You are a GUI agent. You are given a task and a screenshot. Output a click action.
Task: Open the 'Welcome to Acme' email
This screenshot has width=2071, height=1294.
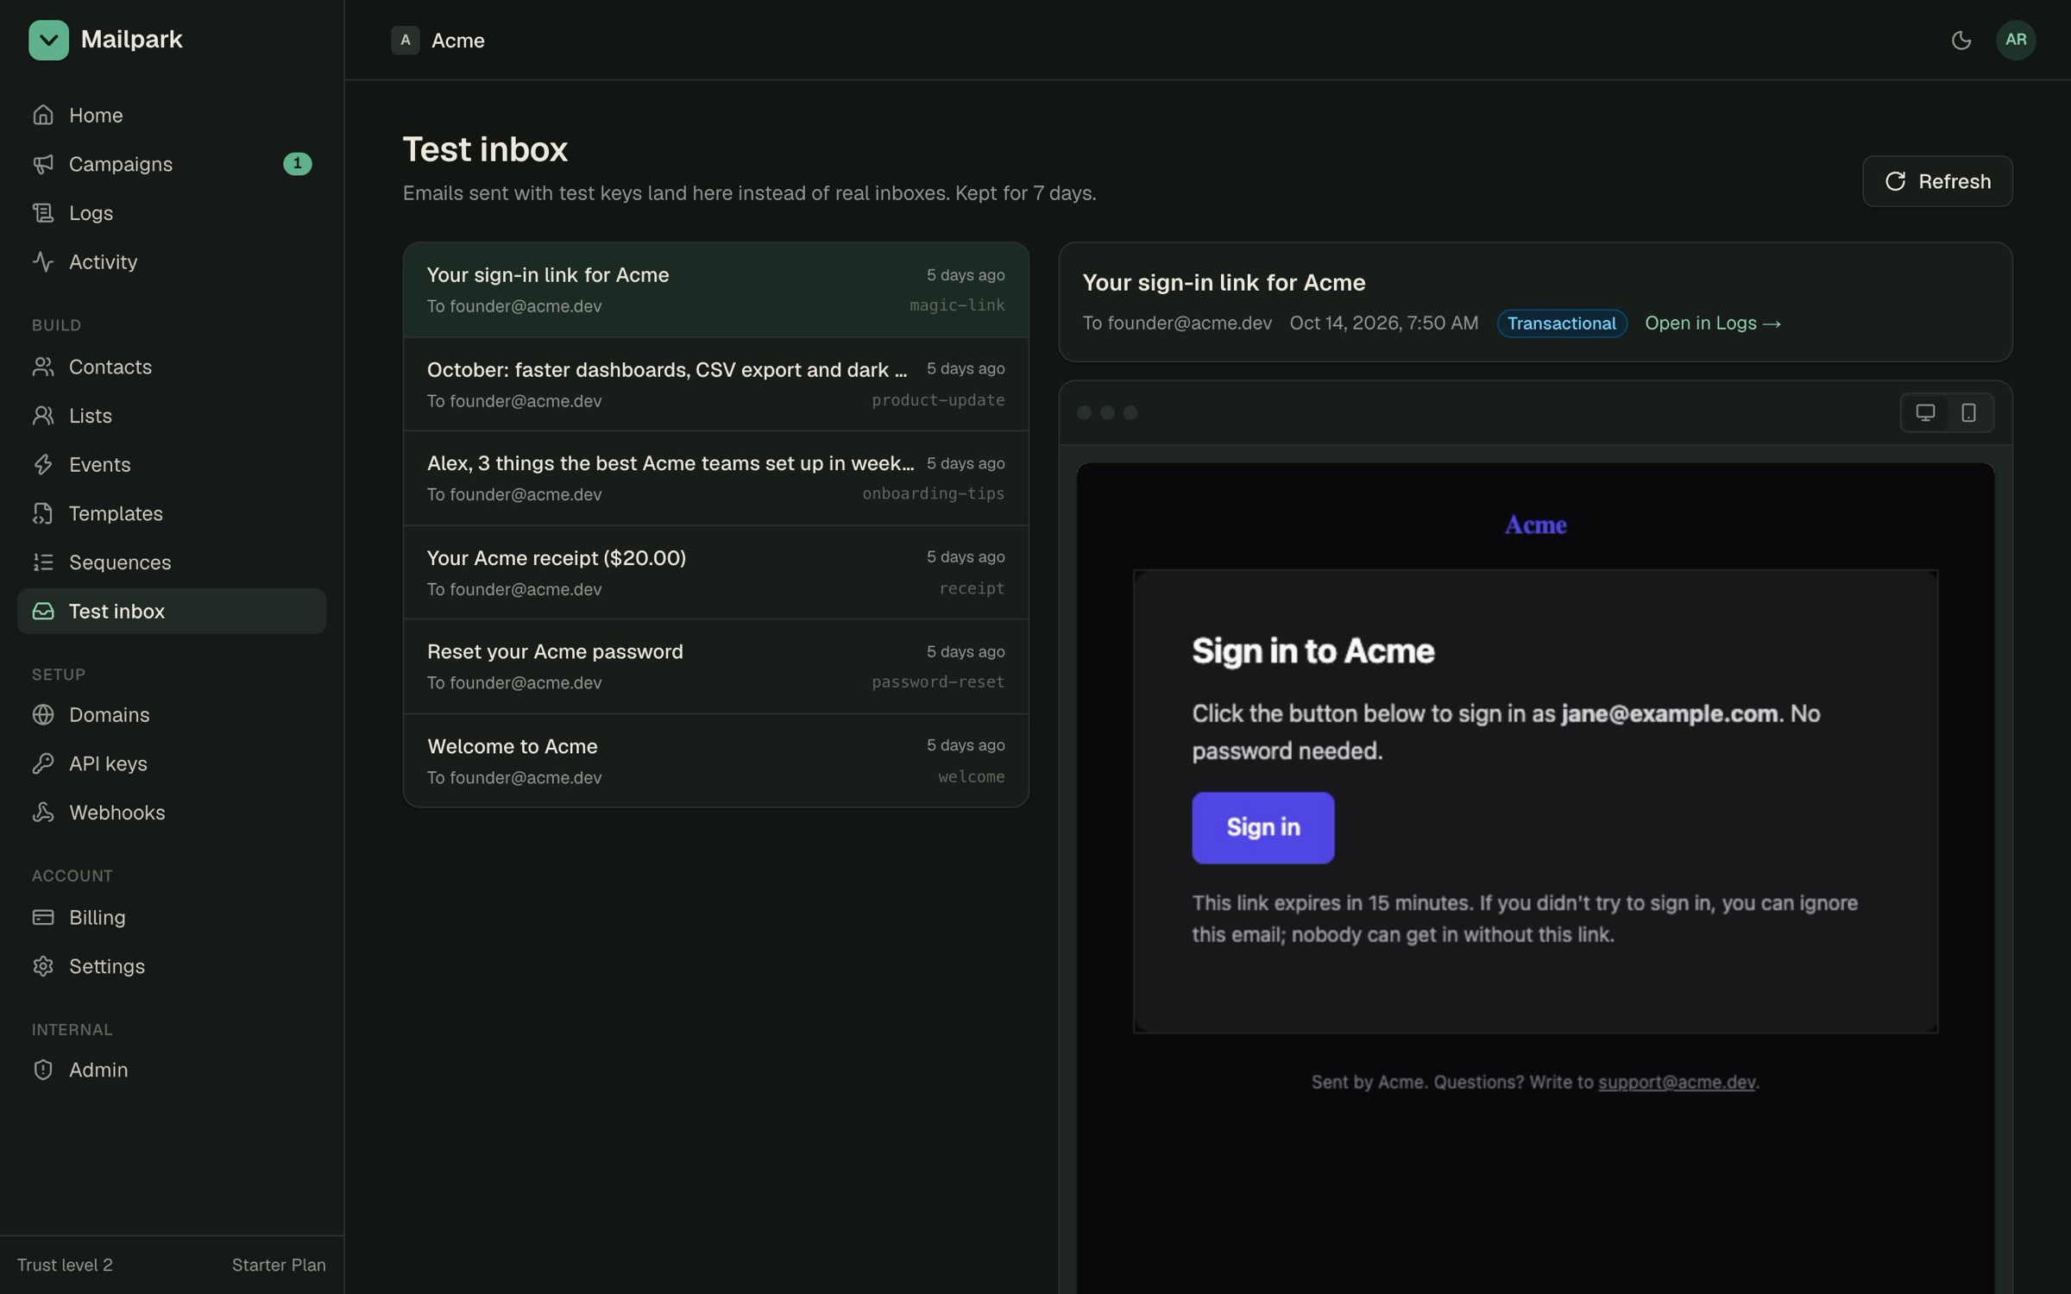715,761
